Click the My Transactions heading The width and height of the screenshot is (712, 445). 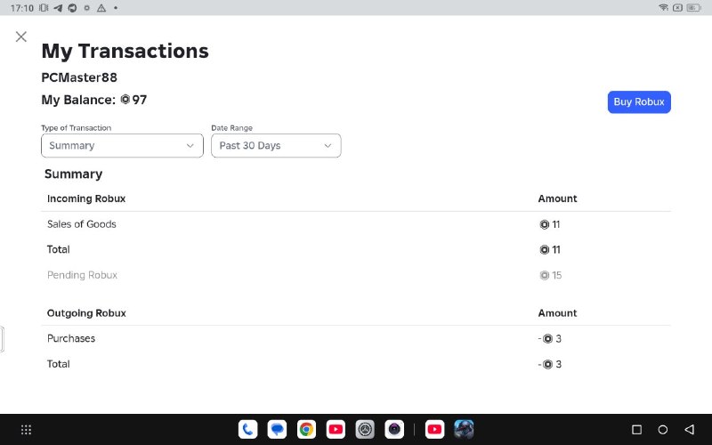pos(125,51)
